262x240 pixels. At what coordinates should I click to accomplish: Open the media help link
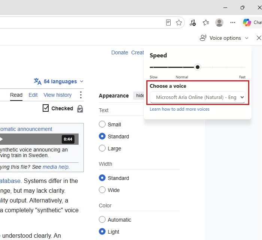point(56,167)
